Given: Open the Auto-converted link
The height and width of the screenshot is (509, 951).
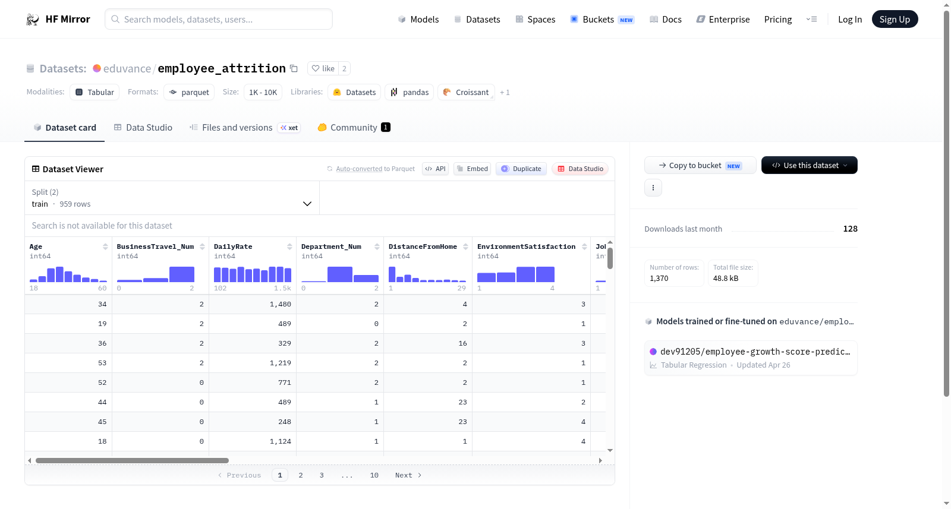Looking at the screenshot, I should click(x=359, y=169).
